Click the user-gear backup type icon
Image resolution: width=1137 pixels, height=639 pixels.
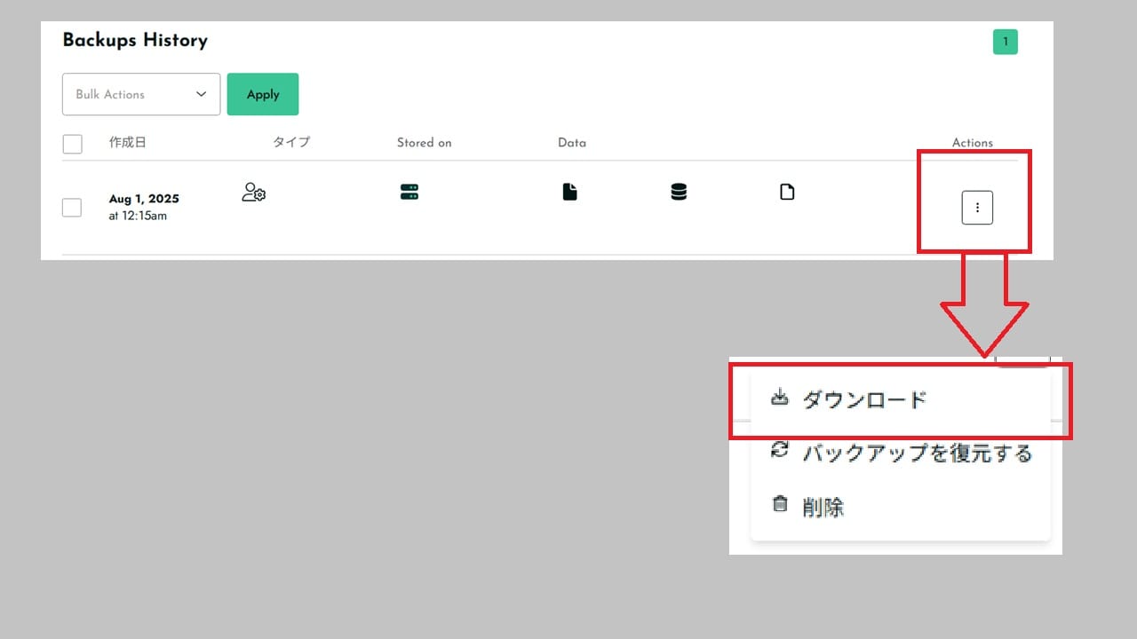click(253, 193)
